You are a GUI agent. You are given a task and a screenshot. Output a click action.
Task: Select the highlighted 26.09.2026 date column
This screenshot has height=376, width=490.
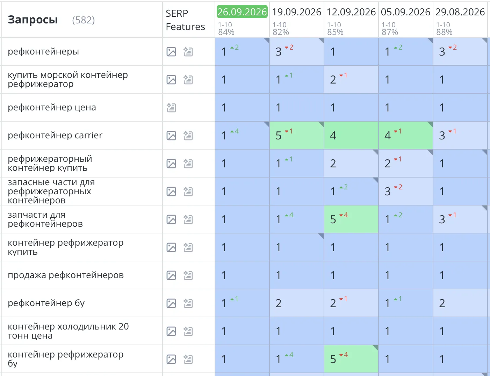click(242, 12)
